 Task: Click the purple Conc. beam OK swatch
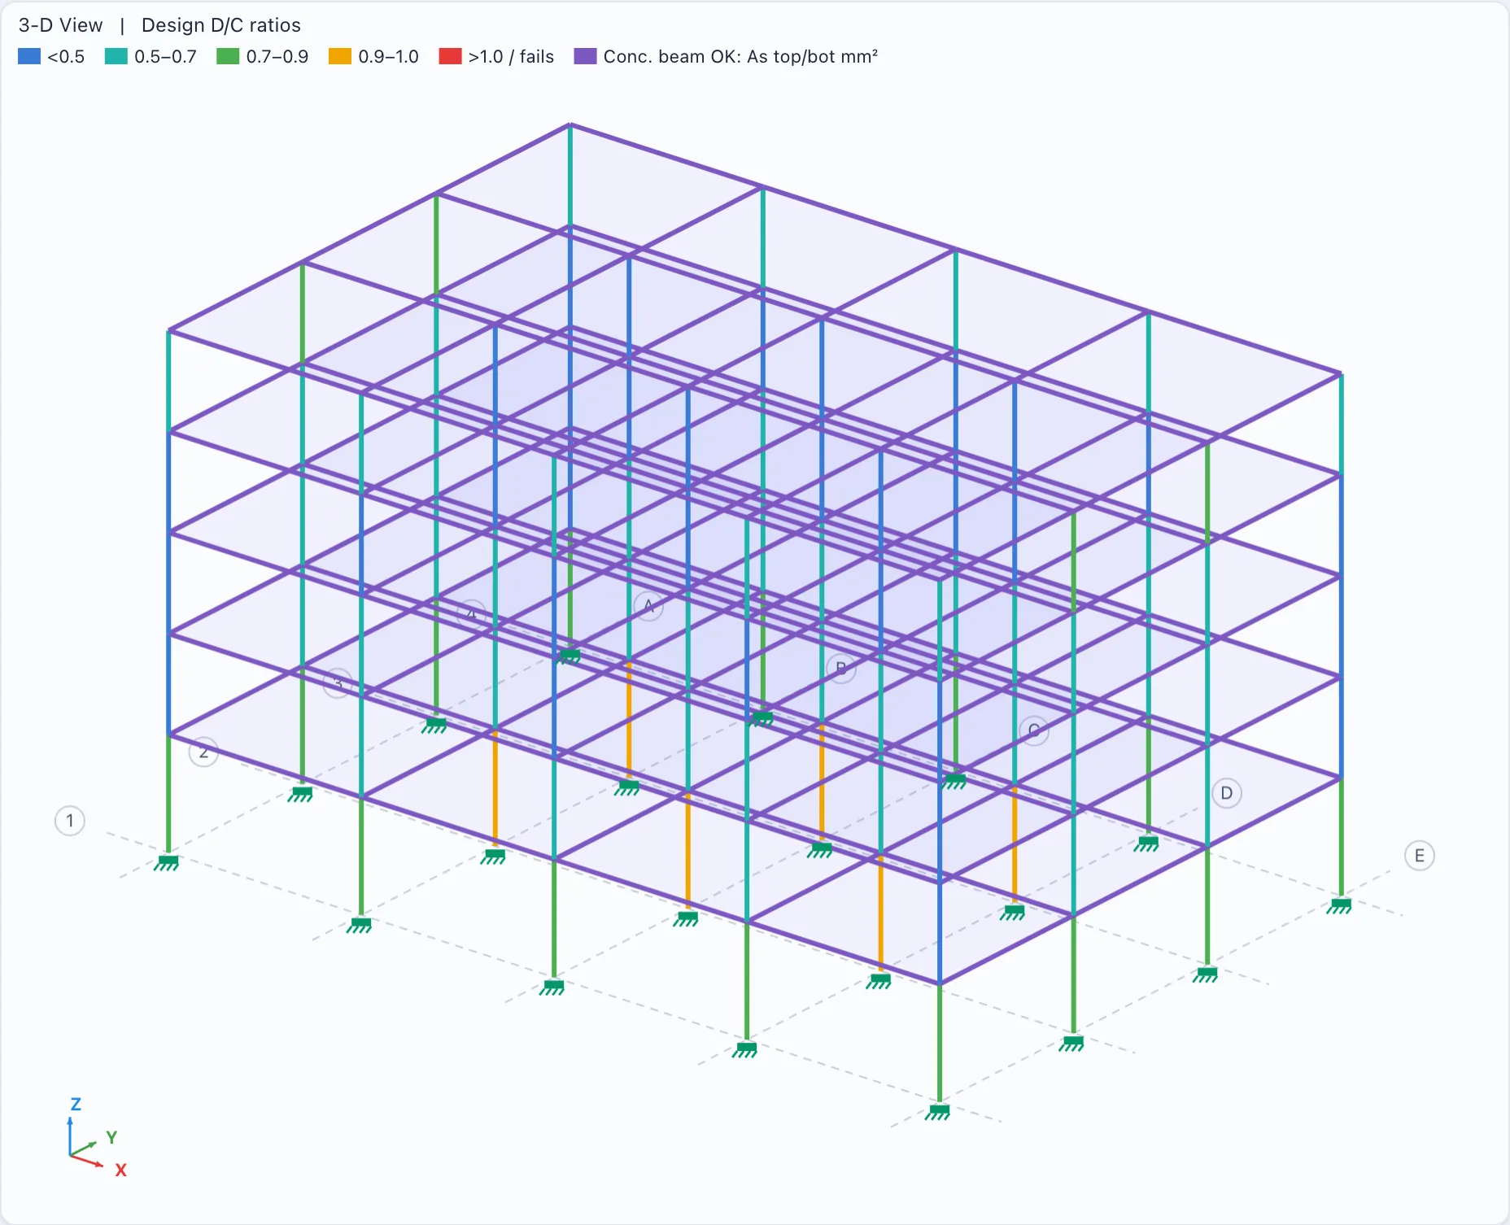585,56
